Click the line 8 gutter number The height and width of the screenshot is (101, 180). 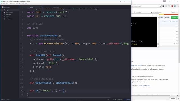pos(22,36)
